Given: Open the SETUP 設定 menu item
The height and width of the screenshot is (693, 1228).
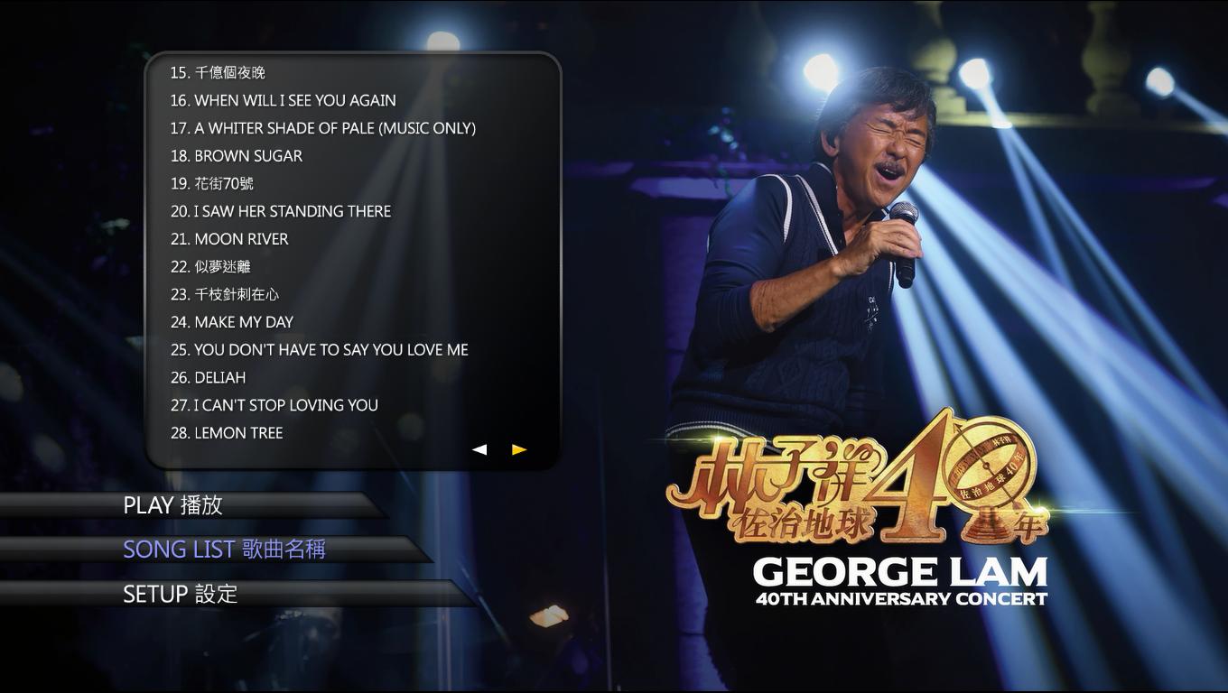Looking at the screenshot, I should [181, 594].
